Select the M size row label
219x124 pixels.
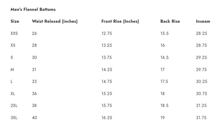point(12,69)
